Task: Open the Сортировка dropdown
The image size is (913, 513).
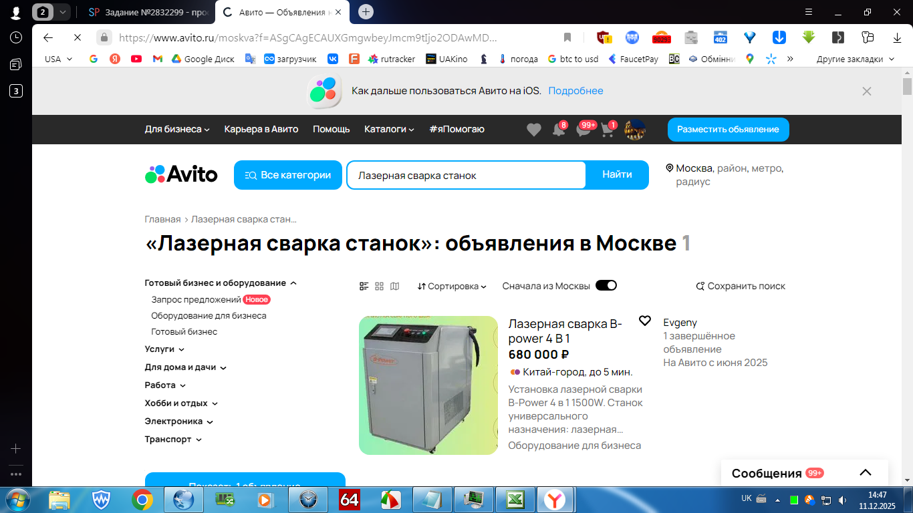Action: coord(452,286)
